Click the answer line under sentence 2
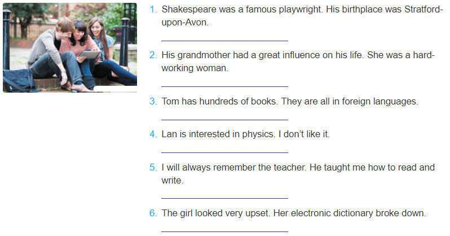450x236 pixels. click(x=224, y=86)
